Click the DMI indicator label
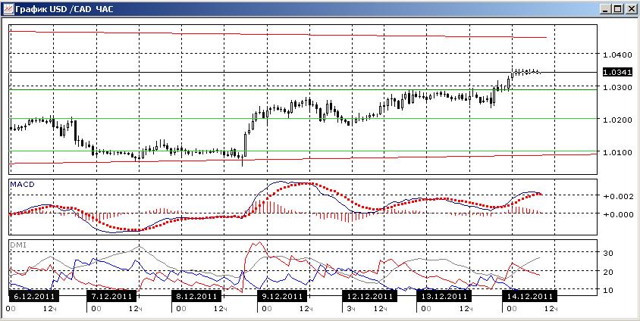Image resolution: width=640 pixels, height=321 pixels. [x=18, y=243]
